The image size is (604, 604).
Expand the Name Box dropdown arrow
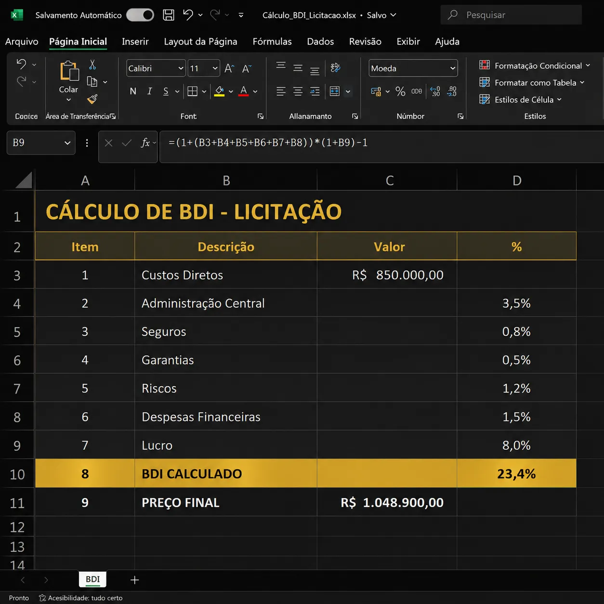(67, 143)
